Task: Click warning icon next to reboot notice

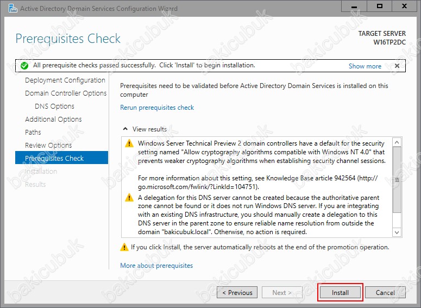Action: coord(124,247)
